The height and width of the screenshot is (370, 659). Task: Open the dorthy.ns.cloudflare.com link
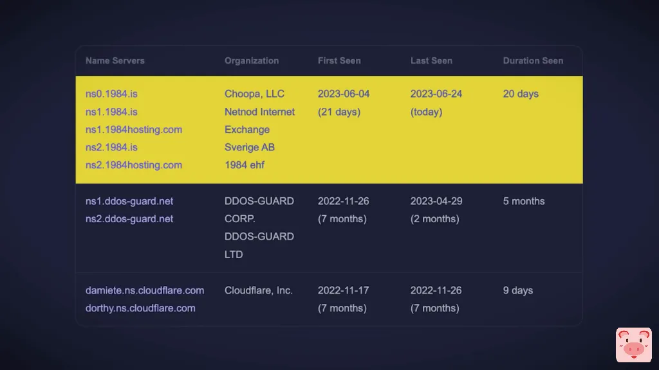click(140, 308)
